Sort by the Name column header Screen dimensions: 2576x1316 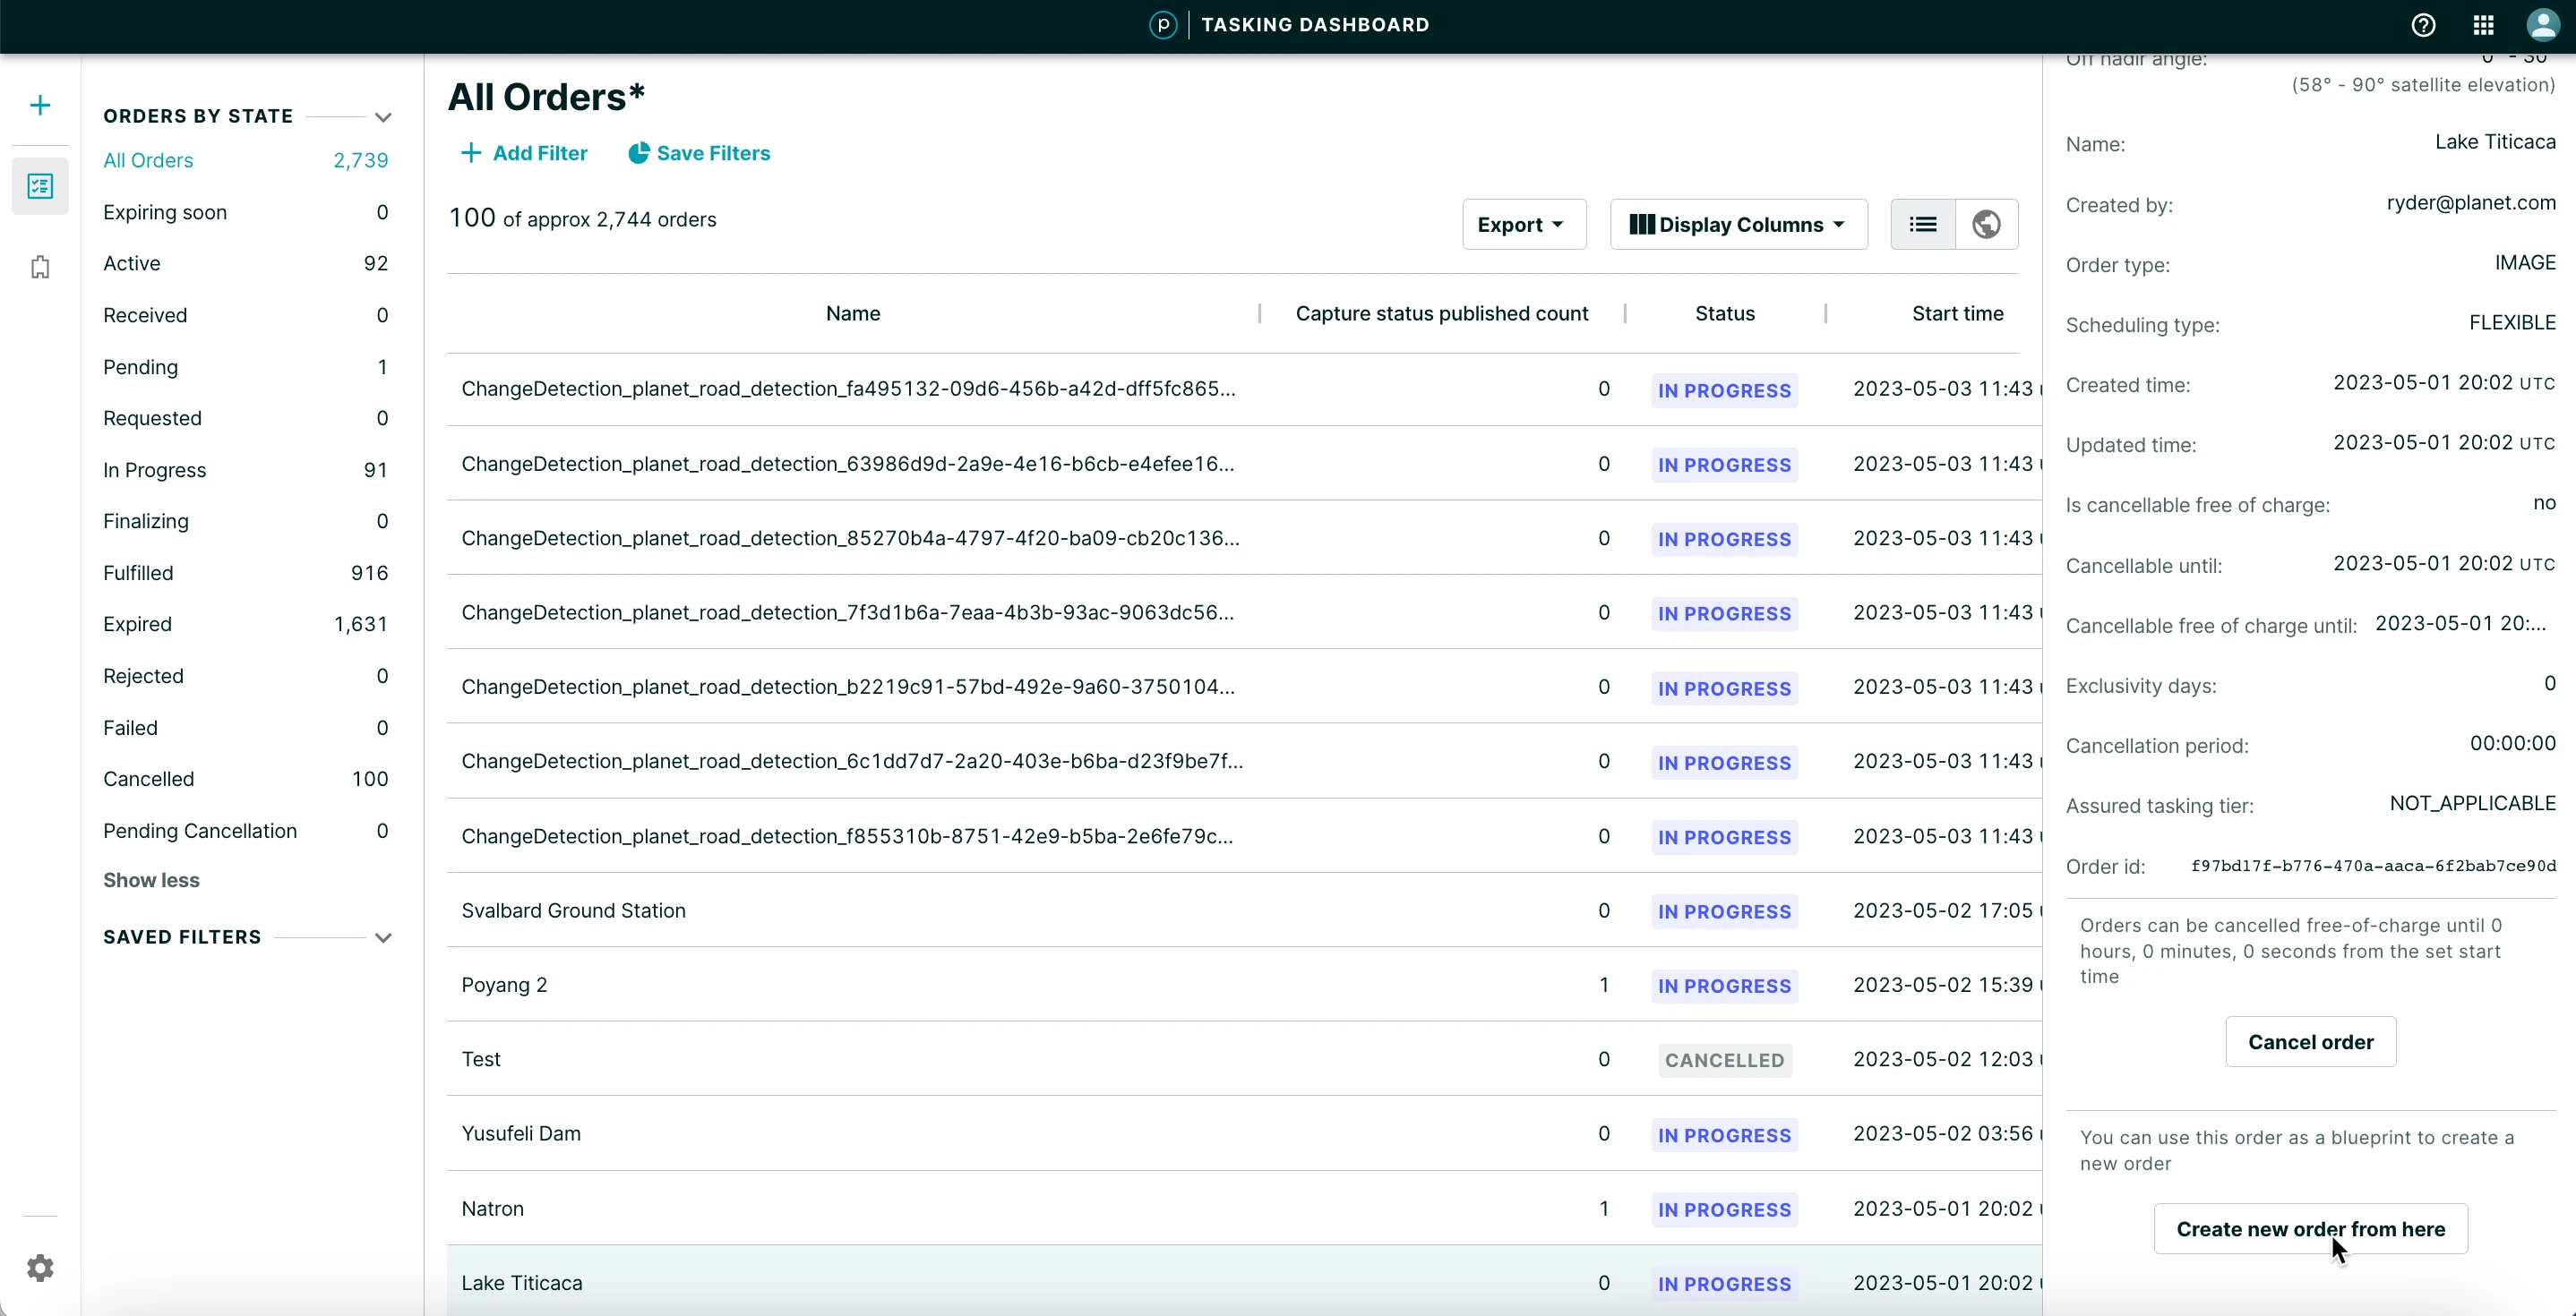(852, 312)
